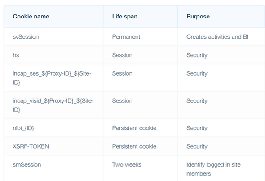
Task: Click the Creates activities and BI text
Action: click(x=217, y=37)
